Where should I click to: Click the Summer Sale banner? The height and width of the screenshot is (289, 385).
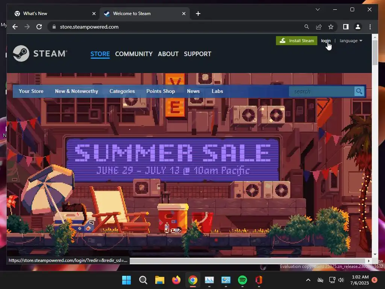point(173,159)
